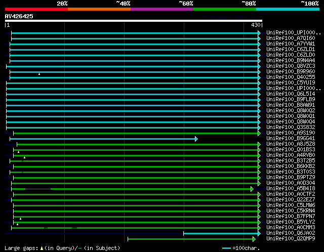
Task: Click the yellow gap marker below the B7FPN7 alignment
Action: click(x=20, y=219)
